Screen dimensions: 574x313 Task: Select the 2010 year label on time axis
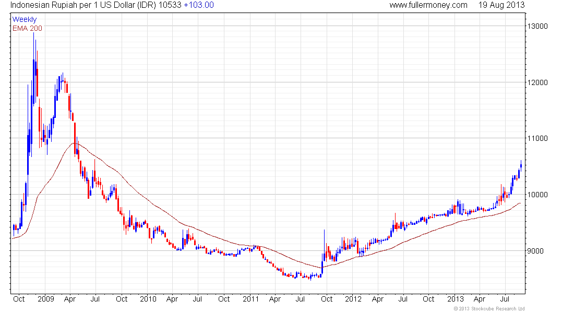tap(148, 299)
